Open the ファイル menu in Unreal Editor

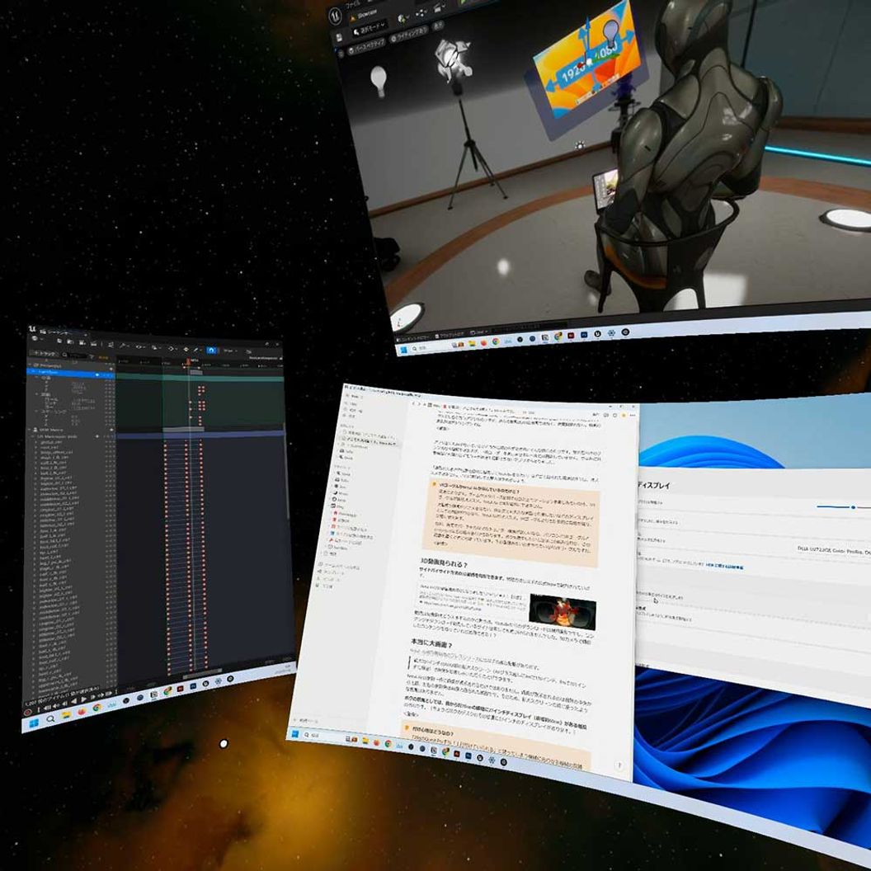[353, 6]
